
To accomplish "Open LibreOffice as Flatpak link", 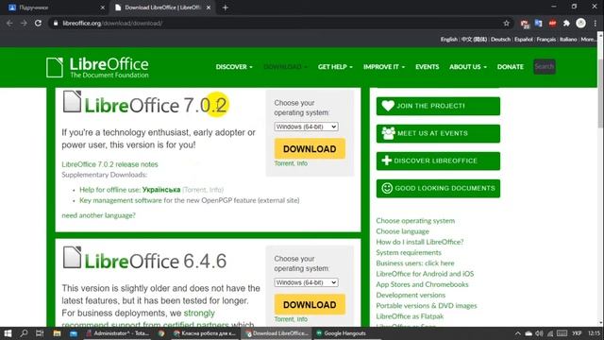I will pyautogui.click(x=410, y=316).
